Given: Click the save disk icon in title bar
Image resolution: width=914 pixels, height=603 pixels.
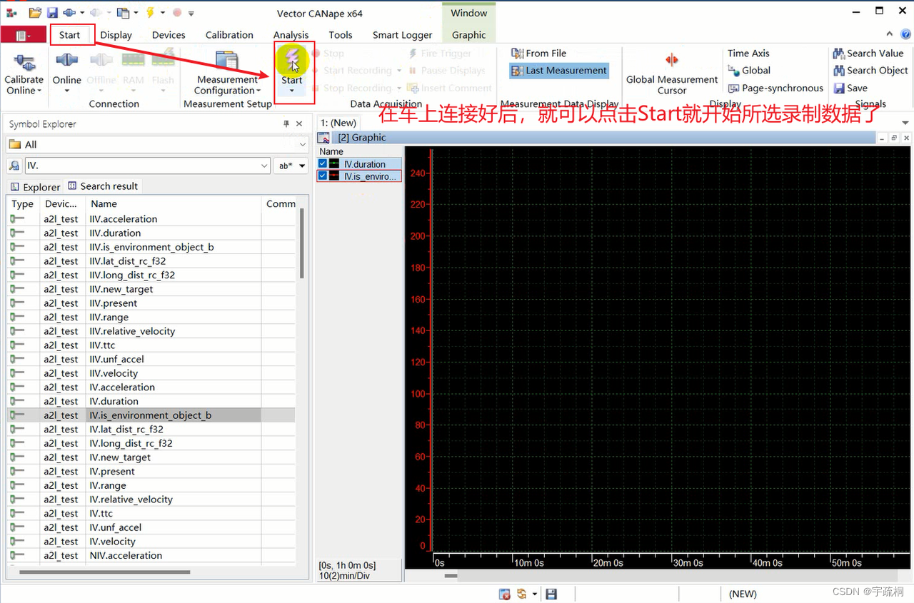Looking at the screenshot, I should pos(52,13).
